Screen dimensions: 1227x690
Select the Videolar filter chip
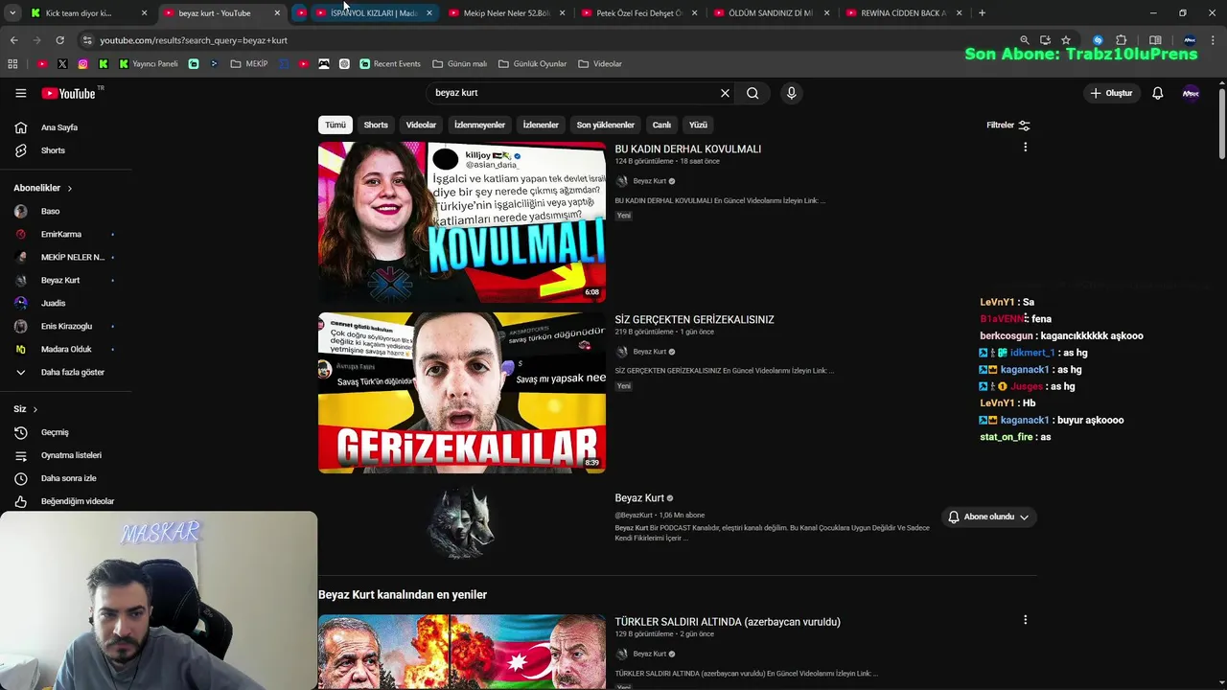(421, 125)
